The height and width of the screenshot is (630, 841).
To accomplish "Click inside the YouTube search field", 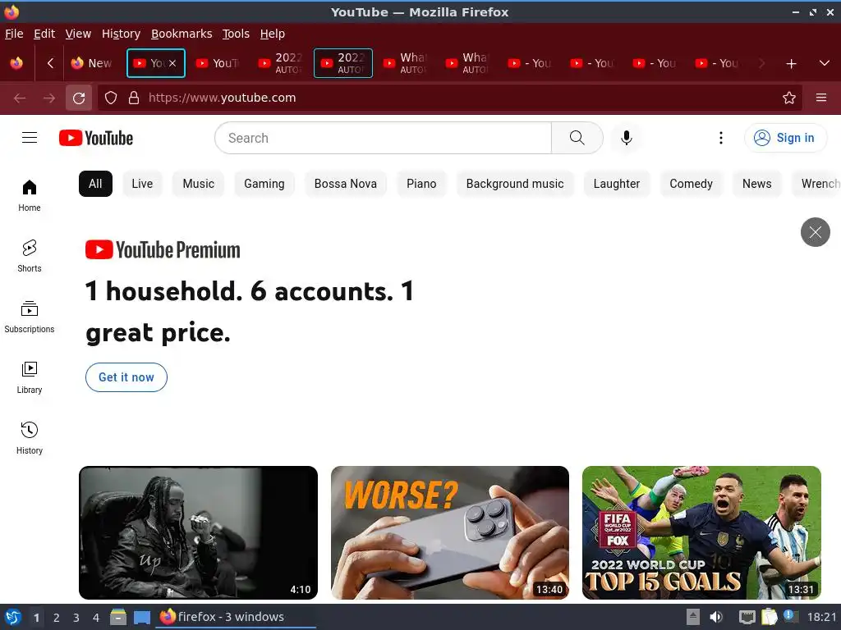I will point(383,138).
